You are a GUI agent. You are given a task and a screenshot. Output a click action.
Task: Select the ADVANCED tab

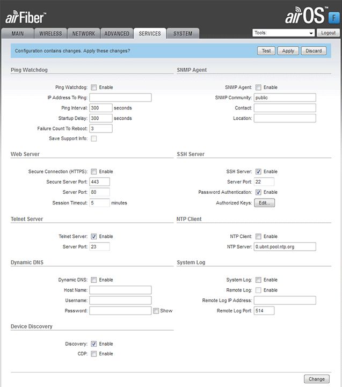click(117, 33)
